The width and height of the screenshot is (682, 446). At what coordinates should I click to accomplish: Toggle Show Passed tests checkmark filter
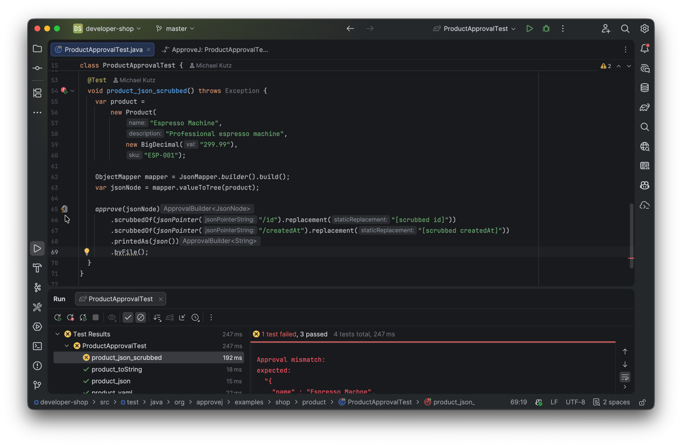pyautogui.click(x=128, y=318)
